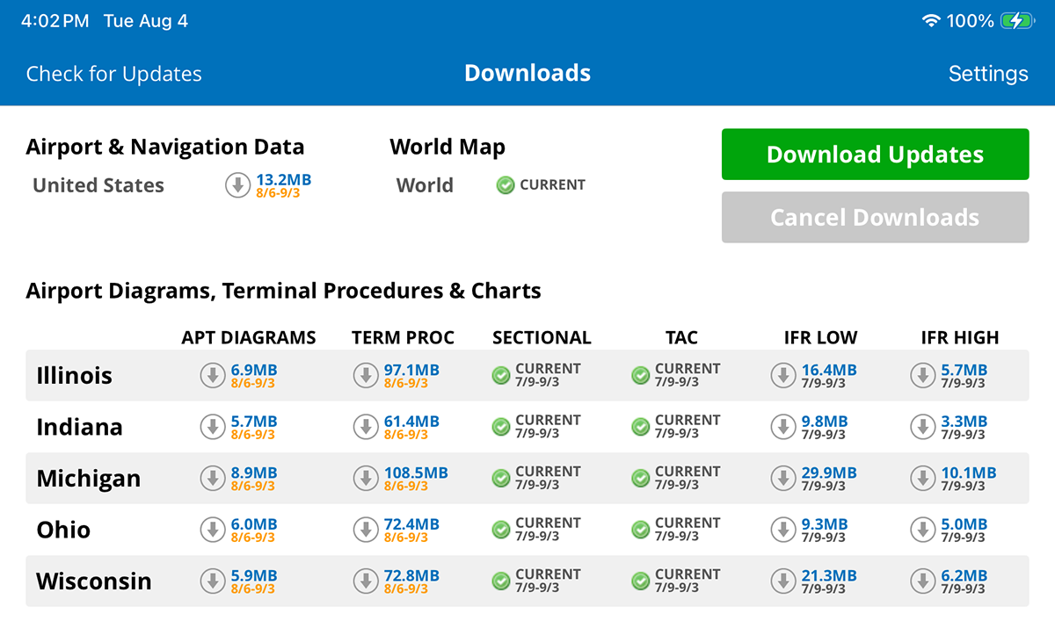1055x628 pixels.
Task: Tap the TERM PROC column header
Action: [x=404, y=338]
